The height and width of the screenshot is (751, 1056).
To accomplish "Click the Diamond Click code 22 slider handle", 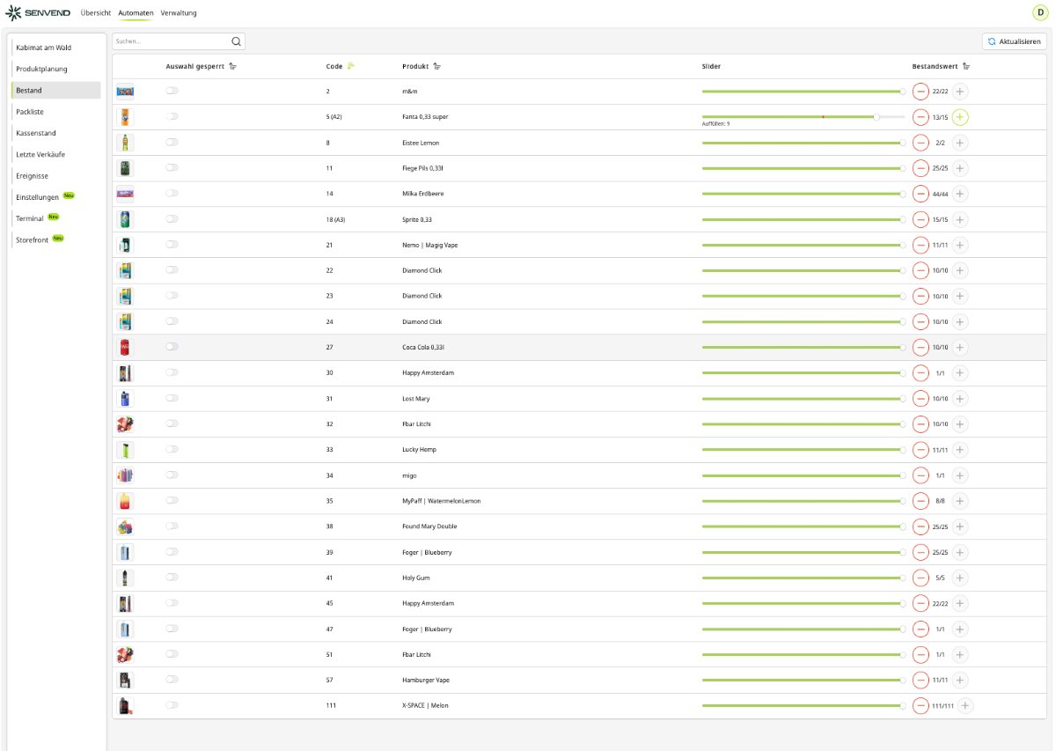I will 903,270.
